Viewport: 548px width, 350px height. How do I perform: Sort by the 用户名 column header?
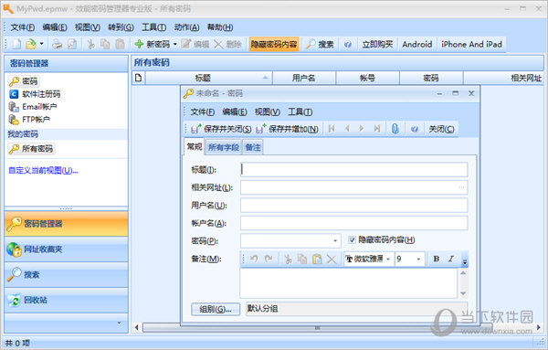click(304, 78)
